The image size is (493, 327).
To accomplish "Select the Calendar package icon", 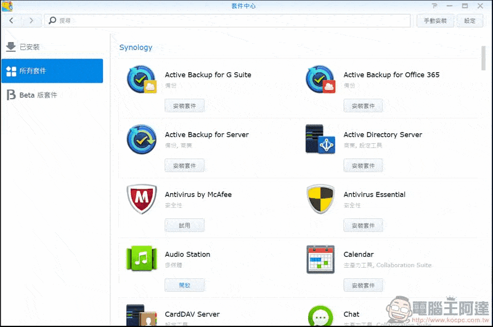I will [x=320, y=259].
